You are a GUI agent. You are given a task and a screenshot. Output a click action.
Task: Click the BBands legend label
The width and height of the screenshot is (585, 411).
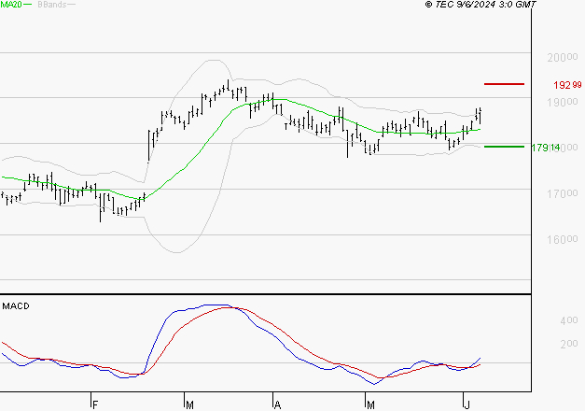click(52, 5)
